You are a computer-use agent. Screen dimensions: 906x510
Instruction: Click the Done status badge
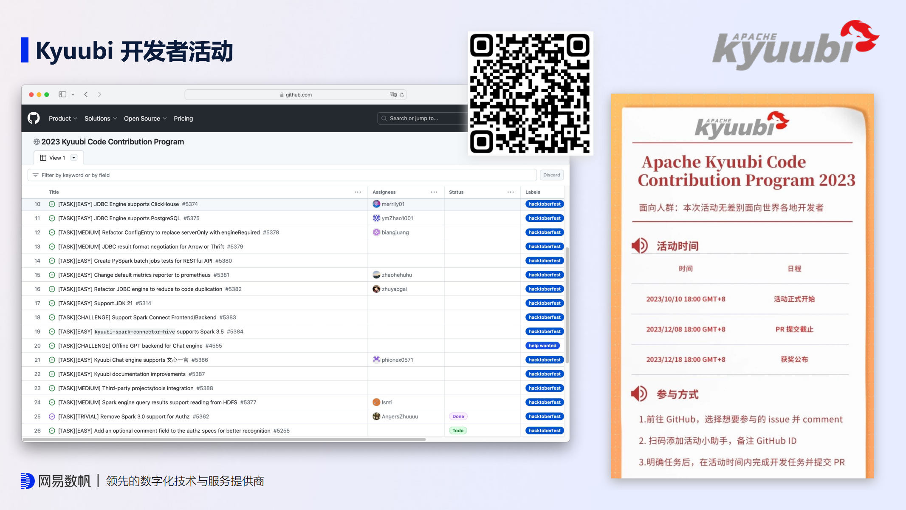(x=458, y=416)
